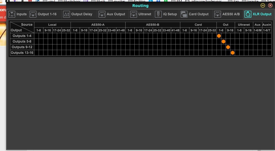The image size is (275, 151).
Task: Click the AES50-B source group header
Action: point(153,25)
